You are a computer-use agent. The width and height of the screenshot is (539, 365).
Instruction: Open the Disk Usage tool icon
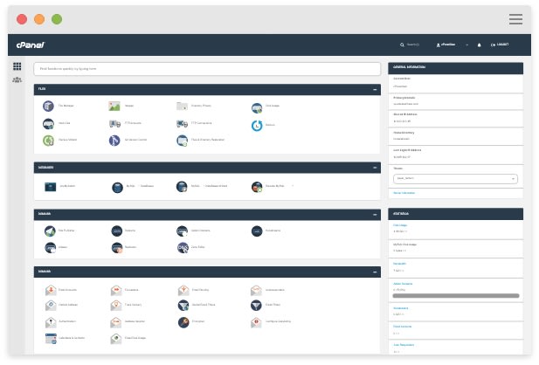click(257, 108)
